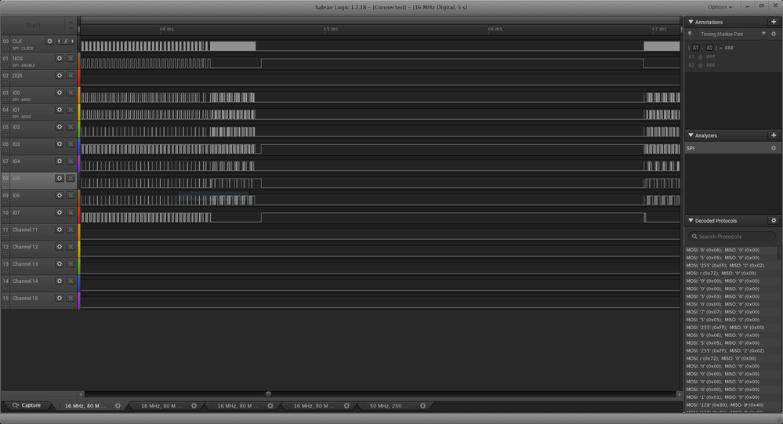783x424 pixels.
Task: Click the timing marker pin icon
Action: point(690,34)
